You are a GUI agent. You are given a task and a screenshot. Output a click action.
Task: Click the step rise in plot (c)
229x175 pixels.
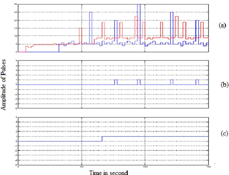tap(102, 139)
